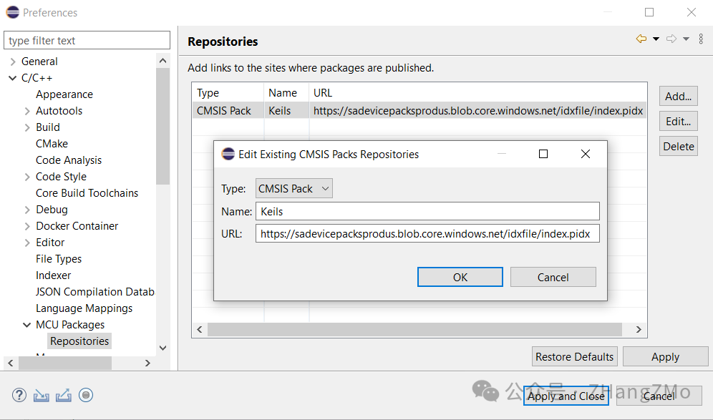Click tree horizontal scrollbar right arrow
Viewport: 713px width, 420px height.
tap(147, 363)
